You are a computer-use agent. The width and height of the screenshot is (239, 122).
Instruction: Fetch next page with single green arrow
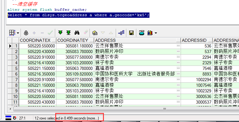pyautogui.click(x=61, y=32)
